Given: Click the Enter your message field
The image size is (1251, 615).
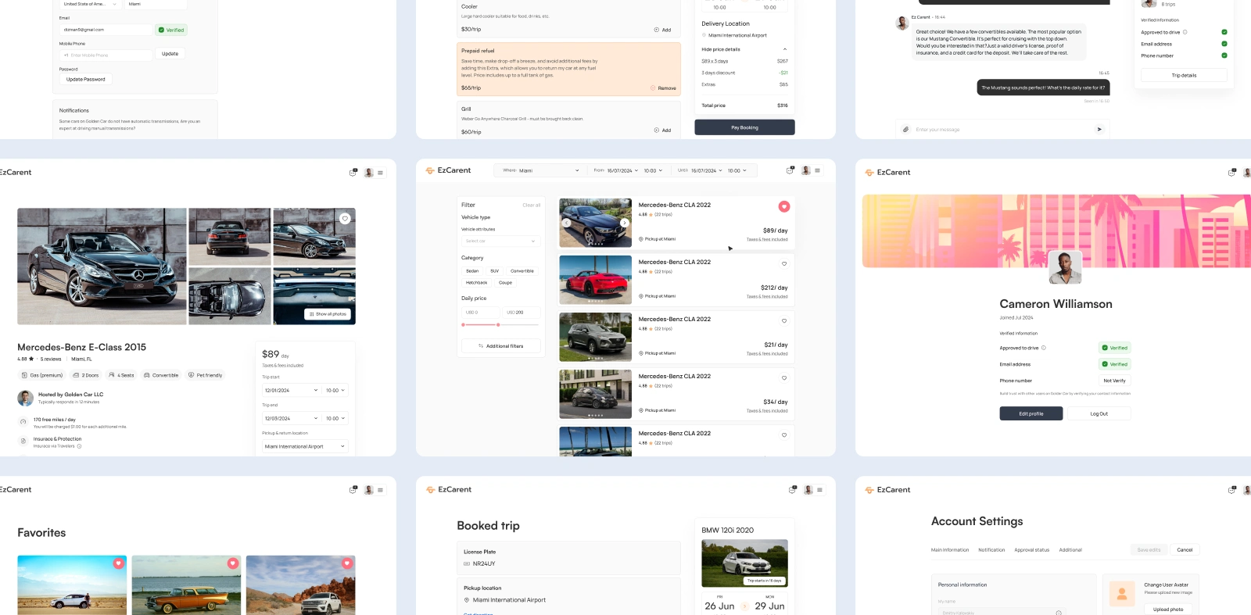Looking at the screenshot, I should (1002, 130).
